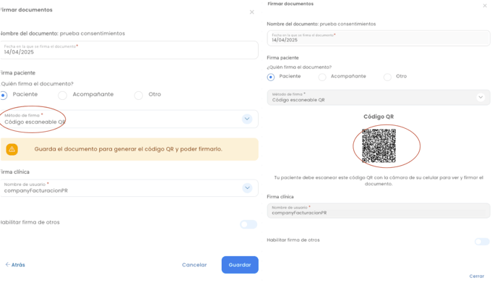Select the Paciente radio in left dialog
Image resolution: width=497 pixels, height=283 pixels.
point(4,95)
